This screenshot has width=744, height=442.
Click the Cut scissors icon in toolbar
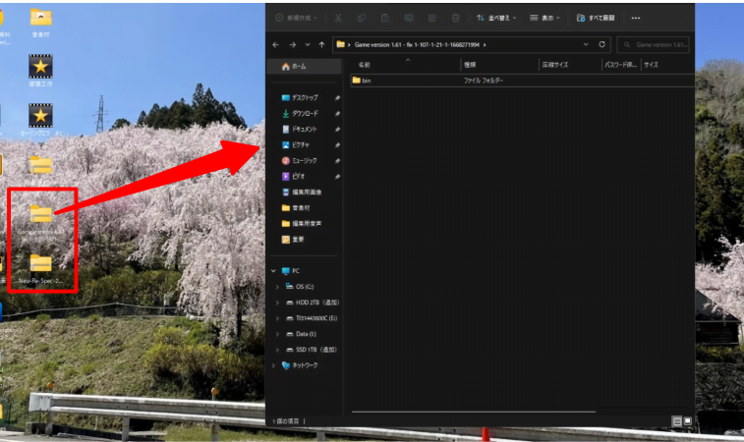point(338,18)
